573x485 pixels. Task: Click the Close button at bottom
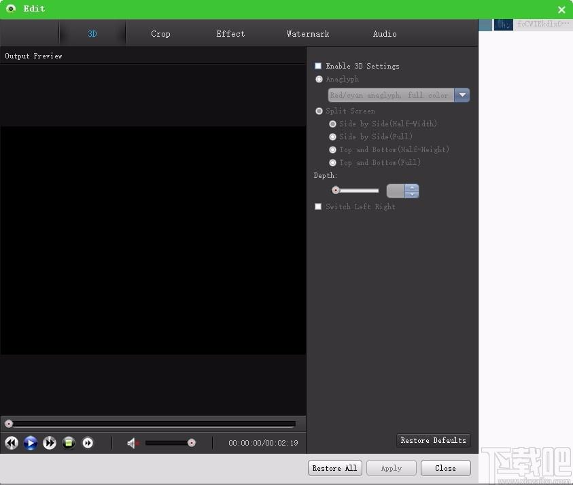(445, 468)
